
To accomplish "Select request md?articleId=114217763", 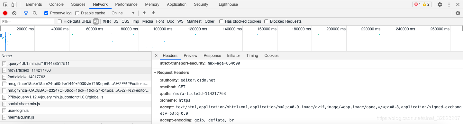I will pyautogui.click(x=76, y=70).
